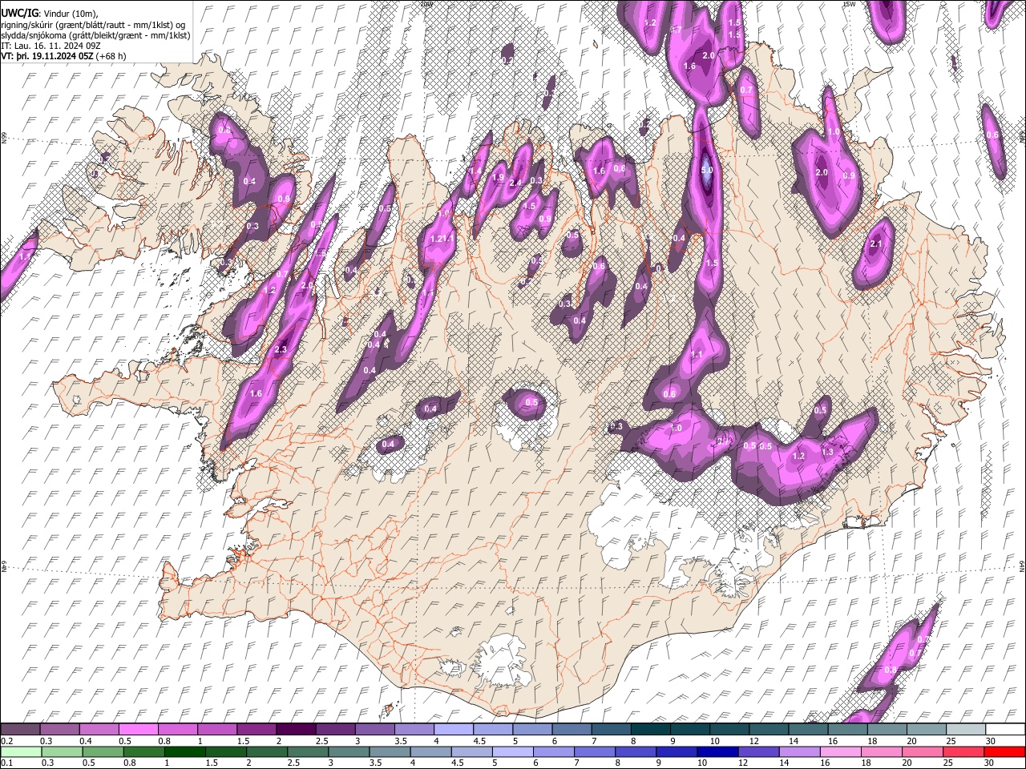Screen dimensions: 1026x769
Task: Select the bright pink 0.5–0.8 snow legend swatch
Action: 138,730
